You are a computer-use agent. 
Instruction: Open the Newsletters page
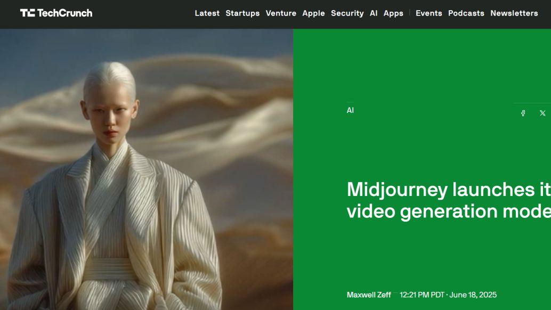(x=514, y=13)
